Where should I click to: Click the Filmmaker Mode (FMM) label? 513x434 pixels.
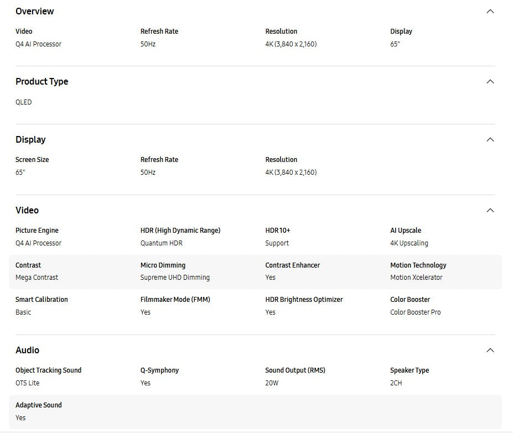point(175,300)
